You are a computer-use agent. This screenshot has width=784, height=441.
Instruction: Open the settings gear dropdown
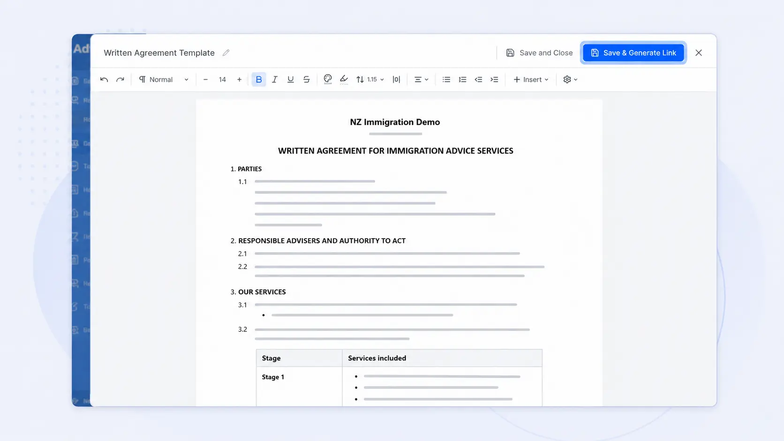(570, 80)
